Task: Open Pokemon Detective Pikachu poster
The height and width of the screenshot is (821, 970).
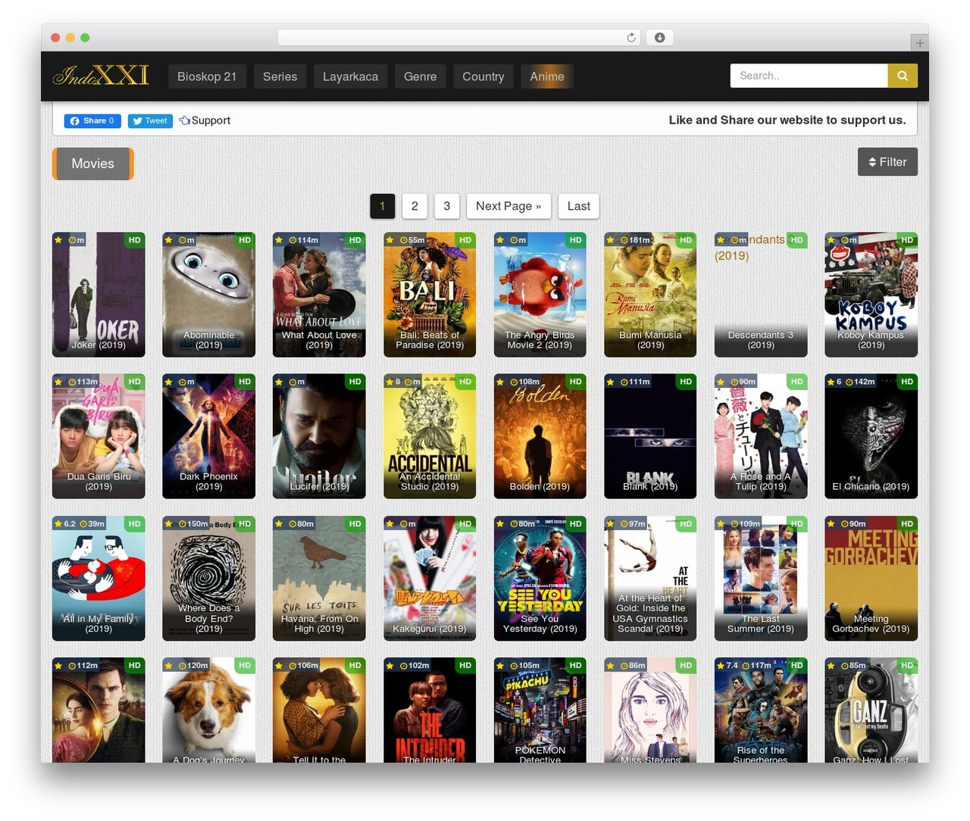Action: [540, 710]
